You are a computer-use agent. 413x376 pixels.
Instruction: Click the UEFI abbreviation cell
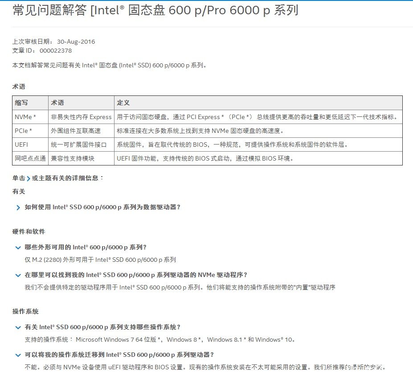[x=30, y=145]
